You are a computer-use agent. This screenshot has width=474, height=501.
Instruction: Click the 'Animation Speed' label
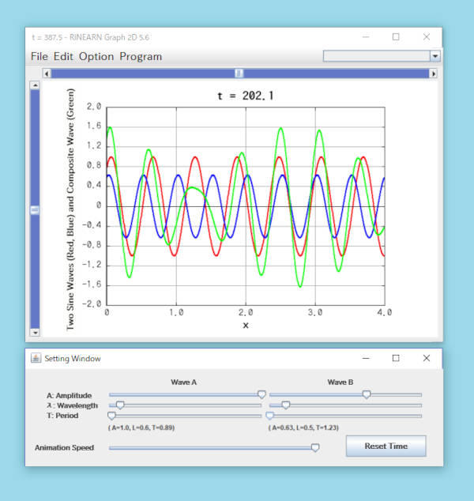[x=64, y=447]
